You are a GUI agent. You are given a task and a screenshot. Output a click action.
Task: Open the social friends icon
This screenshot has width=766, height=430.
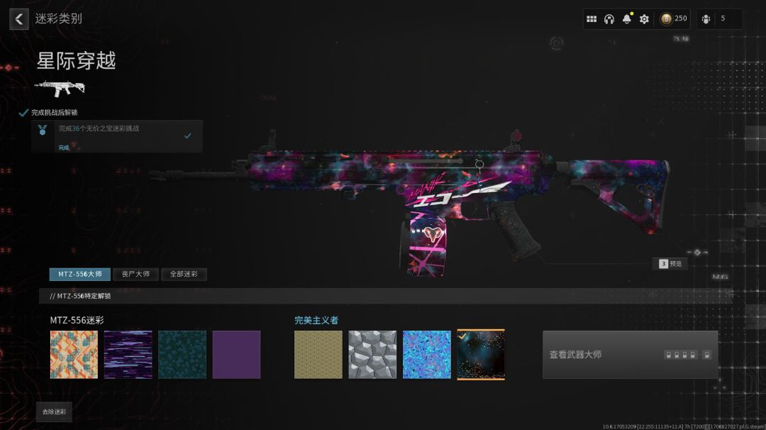click(706, 19)
